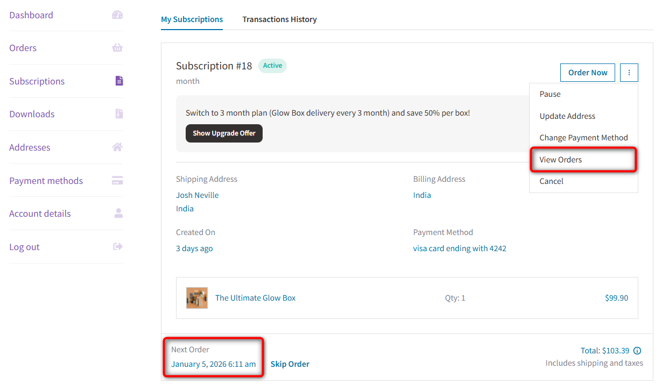The height and width of the screenshot is (391, 662).
Task: Select Pause from the actions menu
Action: (x=550, y=94)
